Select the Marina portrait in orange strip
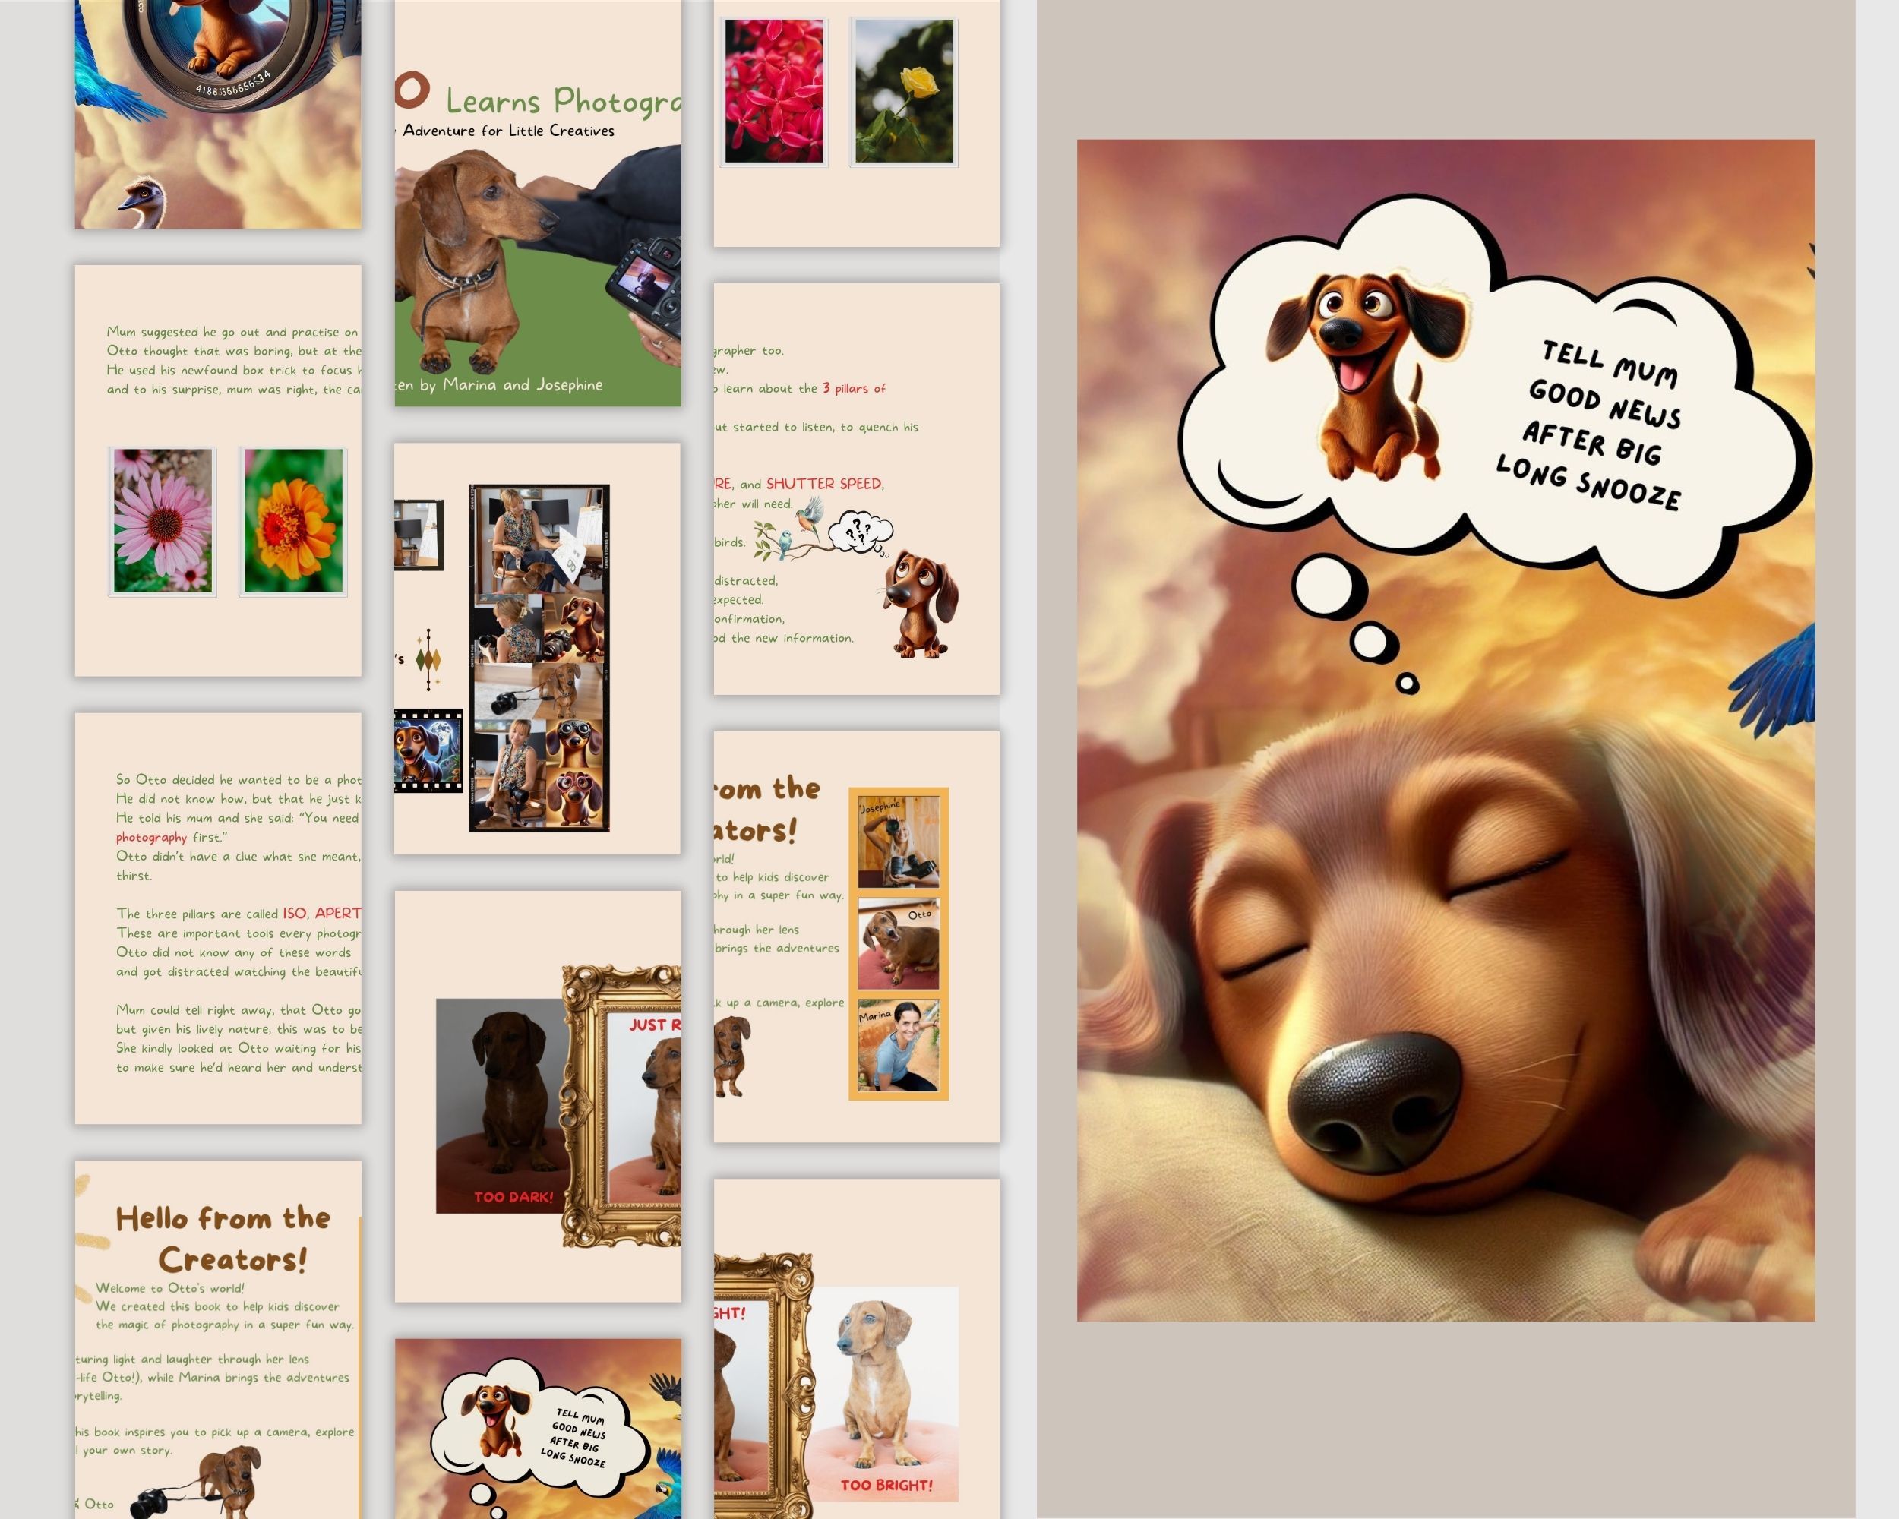 (898, 1045)
